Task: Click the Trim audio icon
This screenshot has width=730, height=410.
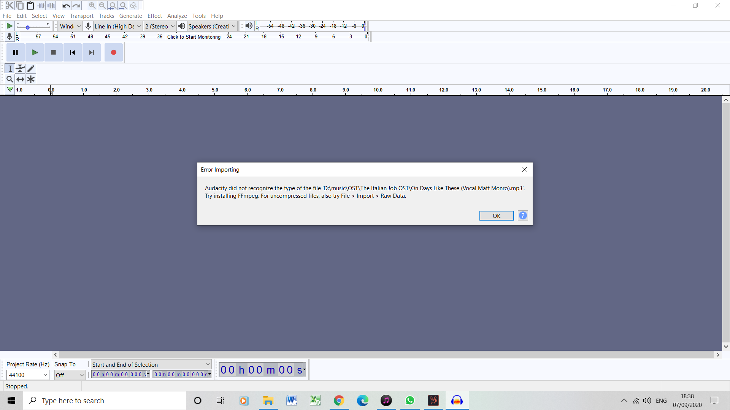Action: tap(41, 5)
